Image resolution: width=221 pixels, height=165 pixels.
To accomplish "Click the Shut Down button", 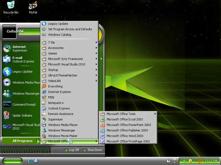I will (93, 150).
